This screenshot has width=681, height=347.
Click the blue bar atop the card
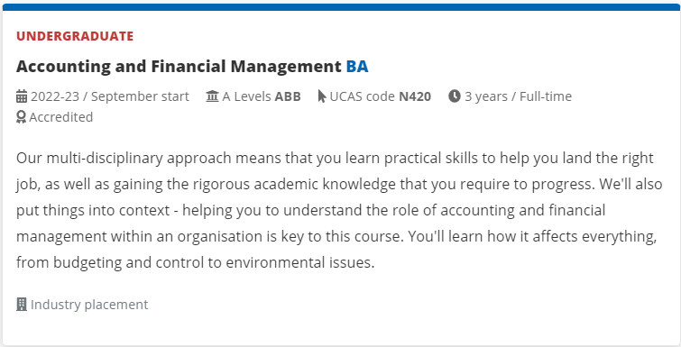click(341, 7)
